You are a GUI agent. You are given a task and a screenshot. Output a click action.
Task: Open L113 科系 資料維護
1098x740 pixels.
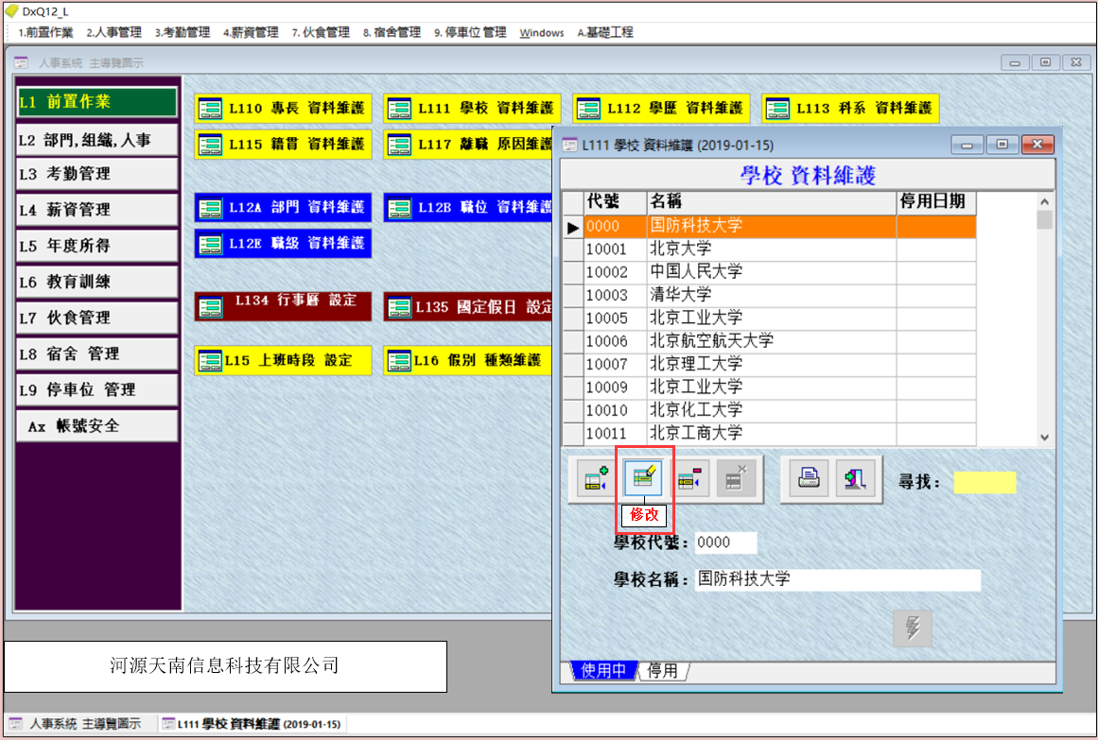pyautogui.click(x=850, y=109)
